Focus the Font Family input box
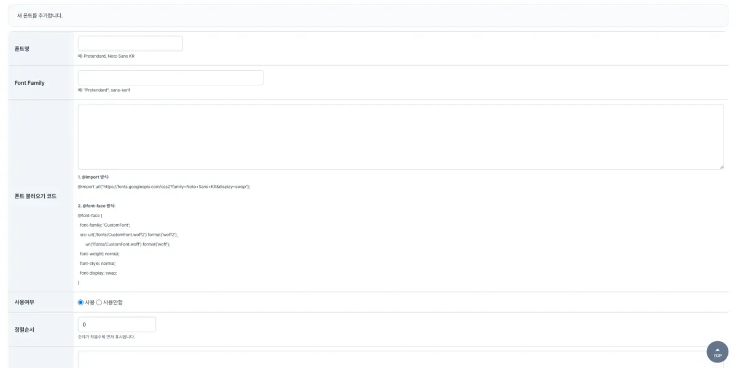Viewport: 737px width, 368px height. pos(170,77)
